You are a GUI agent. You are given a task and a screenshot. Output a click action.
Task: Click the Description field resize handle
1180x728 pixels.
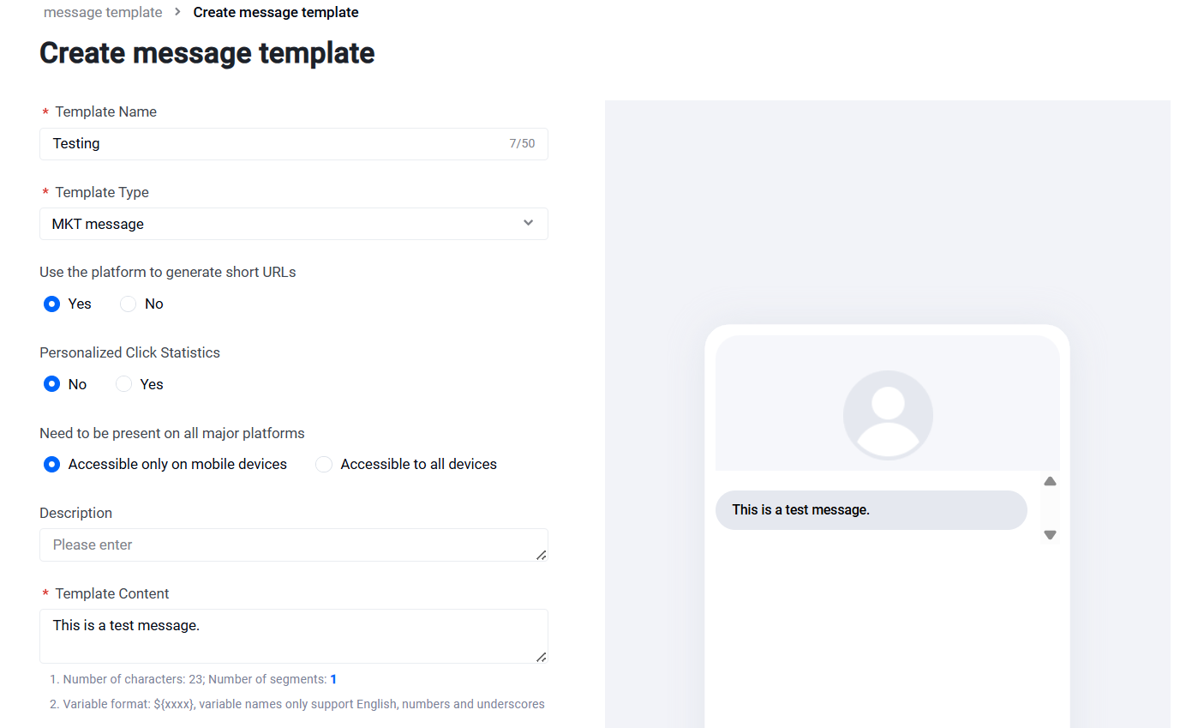tap(541, 555)
